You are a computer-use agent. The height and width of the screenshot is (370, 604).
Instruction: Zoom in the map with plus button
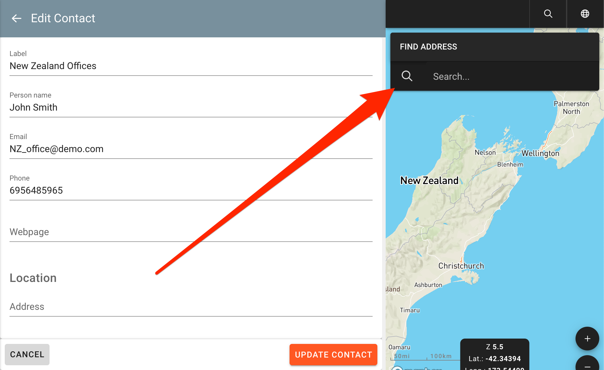(x=587, y=339)
